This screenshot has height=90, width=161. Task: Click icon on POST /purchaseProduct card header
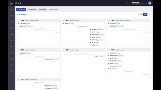[x=19, y=20]
